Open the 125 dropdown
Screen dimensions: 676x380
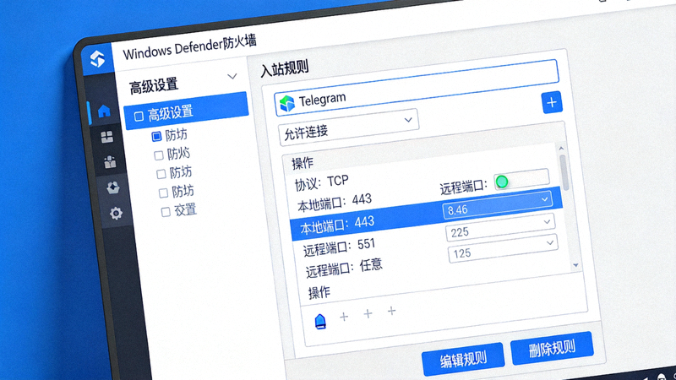point(503,248)
